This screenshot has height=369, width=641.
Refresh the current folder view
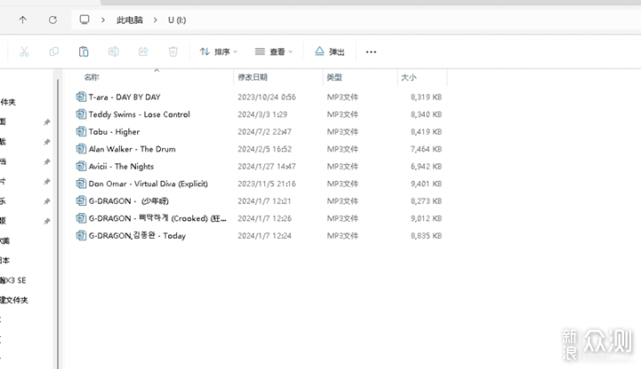coord(53,20)
